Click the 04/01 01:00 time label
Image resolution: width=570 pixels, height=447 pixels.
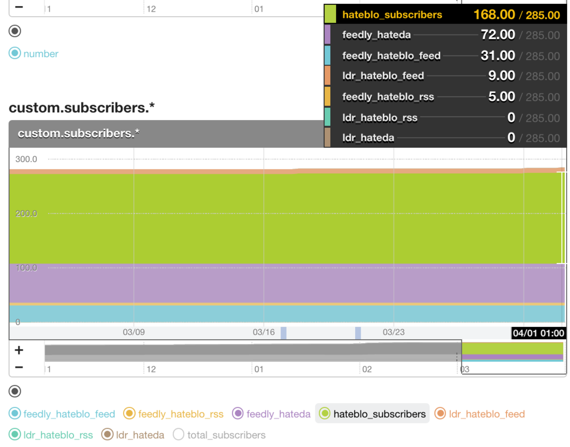[538, 333]
